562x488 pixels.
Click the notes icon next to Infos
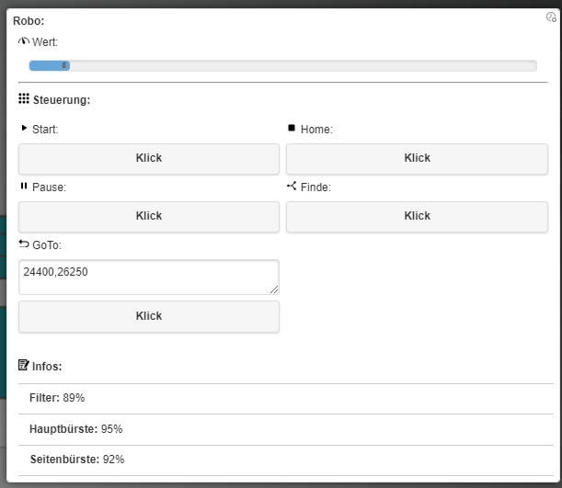(x=24, y=365)
